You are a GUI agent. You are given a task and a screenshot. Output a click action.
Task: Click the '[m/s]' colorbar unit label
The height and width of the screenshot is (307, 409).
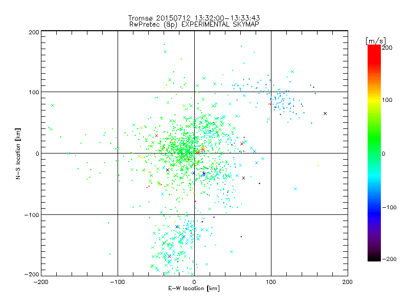(x=376, y=41)
